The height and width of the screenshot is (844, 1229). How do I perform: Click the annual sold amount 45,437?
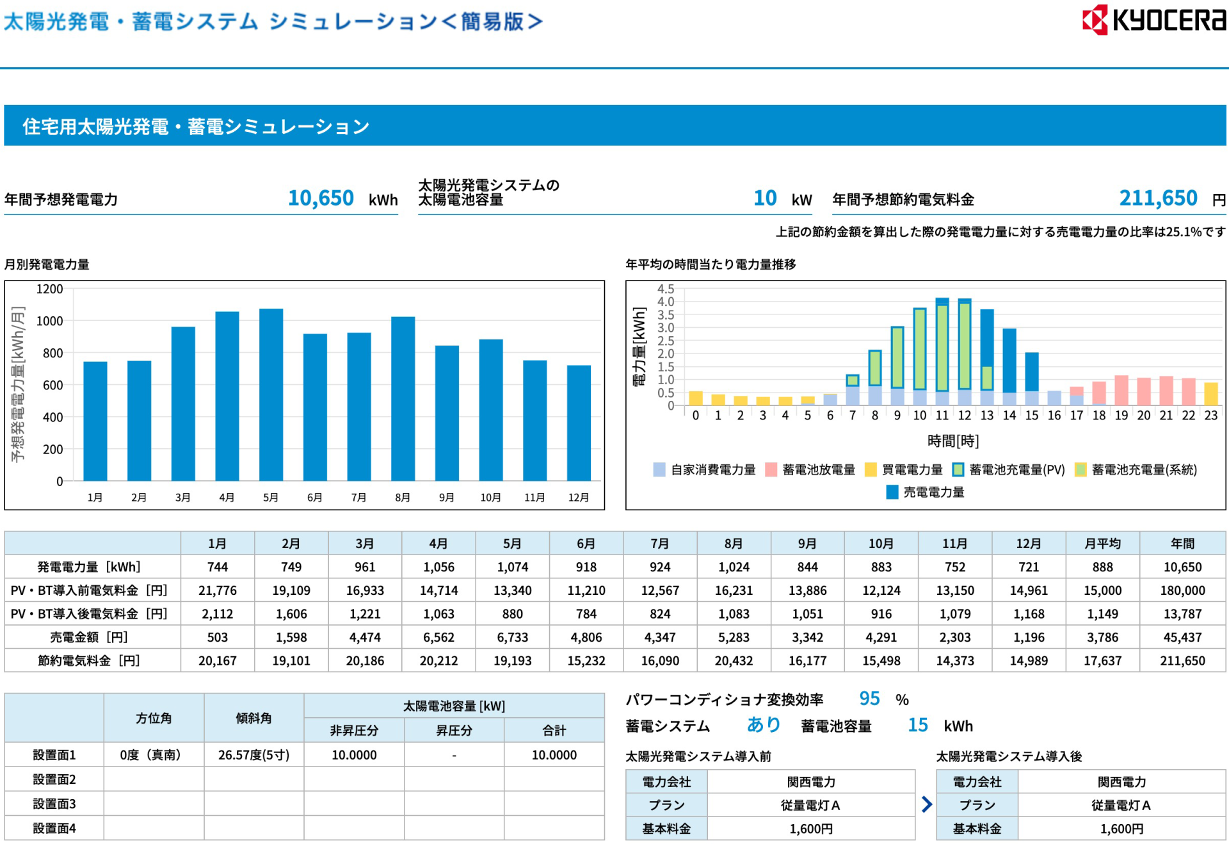[1182, 637]
